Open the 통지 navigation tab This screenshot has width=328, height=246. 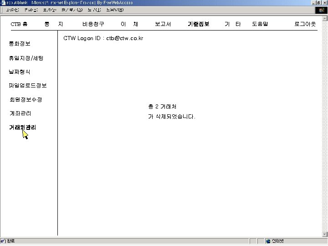pyautogui.click(x=54, y=24)
